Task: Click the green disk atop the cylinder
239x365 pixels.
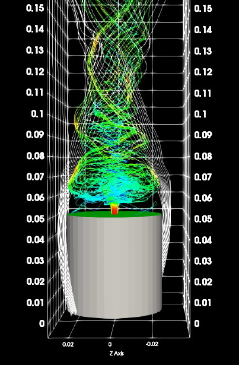Action: pos(114,214)
